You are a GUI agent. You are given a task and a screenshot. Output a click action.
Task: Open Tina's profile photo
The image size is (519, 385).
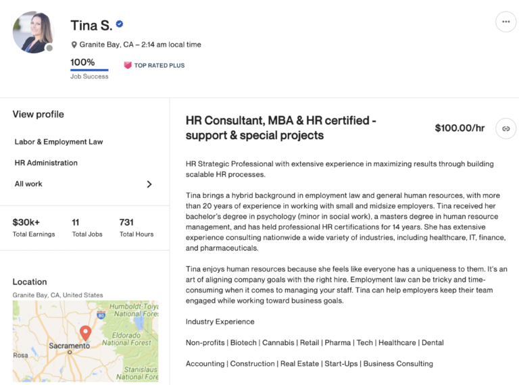(32, 32)
